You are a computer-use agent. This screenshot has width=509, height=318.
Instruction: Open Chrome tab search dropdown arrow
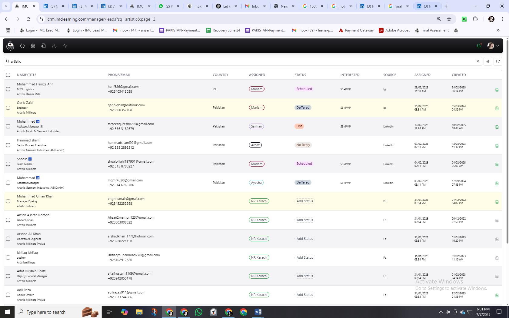[x=6, y=6]
